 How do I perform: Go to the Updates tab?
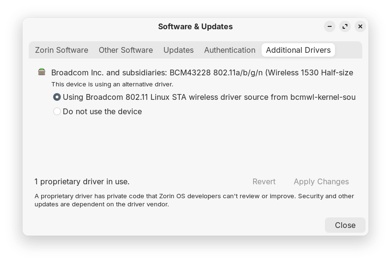coord(178,50)
